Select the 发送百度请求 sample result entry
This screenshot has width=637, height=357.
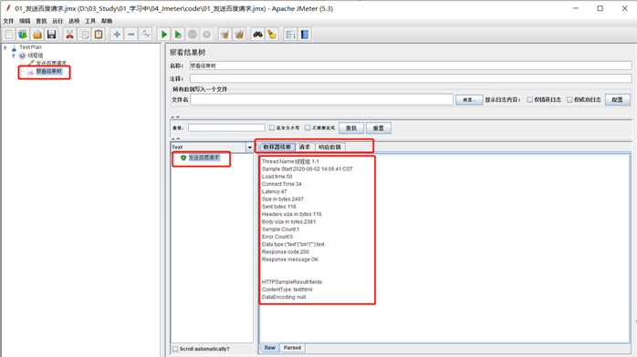[204, 158]
